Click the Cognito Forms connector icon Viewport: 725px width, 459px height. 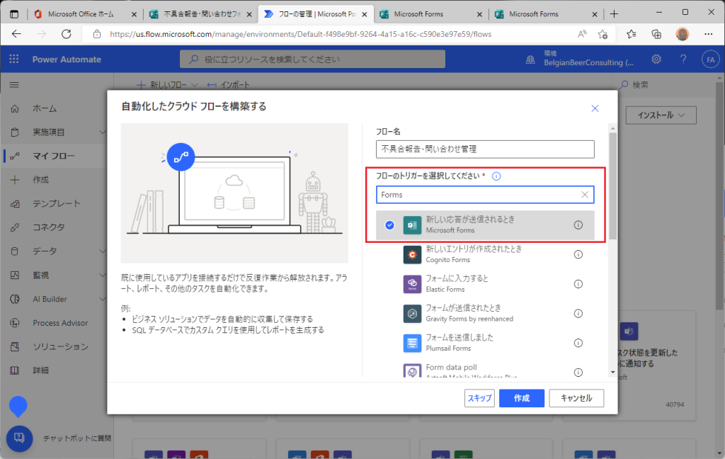(x=412, y=254)
